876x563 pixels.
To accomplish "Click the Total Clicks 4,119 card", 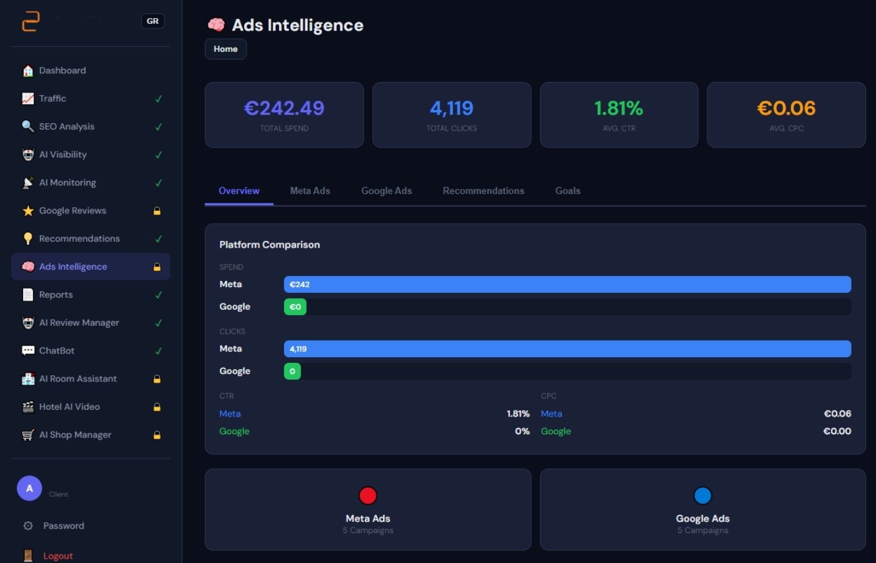I will point(452,115).
